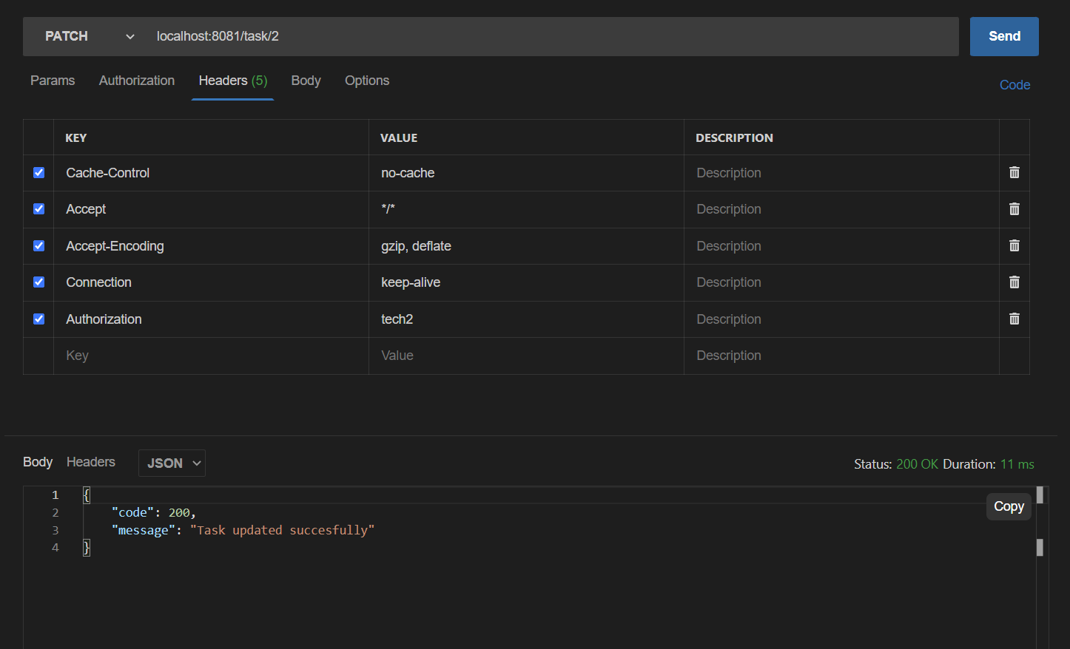Image resolution: width=1070 pixels, height=649 pixels.
Task: Click the 11 ms duration text
Action: (1017, 464)
